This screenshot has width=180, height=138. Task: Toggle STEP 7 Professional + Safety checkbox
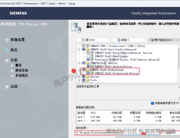84,46
